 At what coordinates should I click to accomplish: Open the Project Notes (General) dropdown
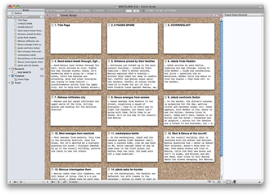point(243,15)
